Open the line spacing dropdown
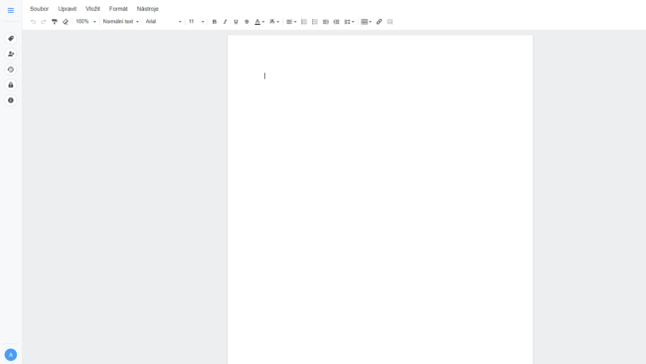646x364 pixels. click(x=349, y=22)
